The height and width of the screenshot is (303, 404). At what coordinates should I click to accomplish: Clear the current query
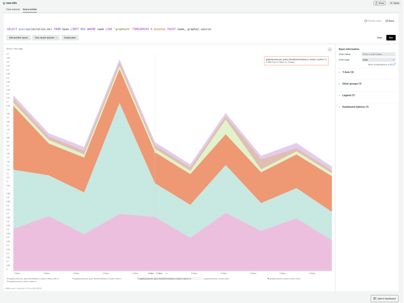[379, 38]
